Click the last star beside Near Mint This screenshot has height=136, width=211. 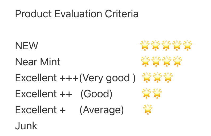(177, 61)
